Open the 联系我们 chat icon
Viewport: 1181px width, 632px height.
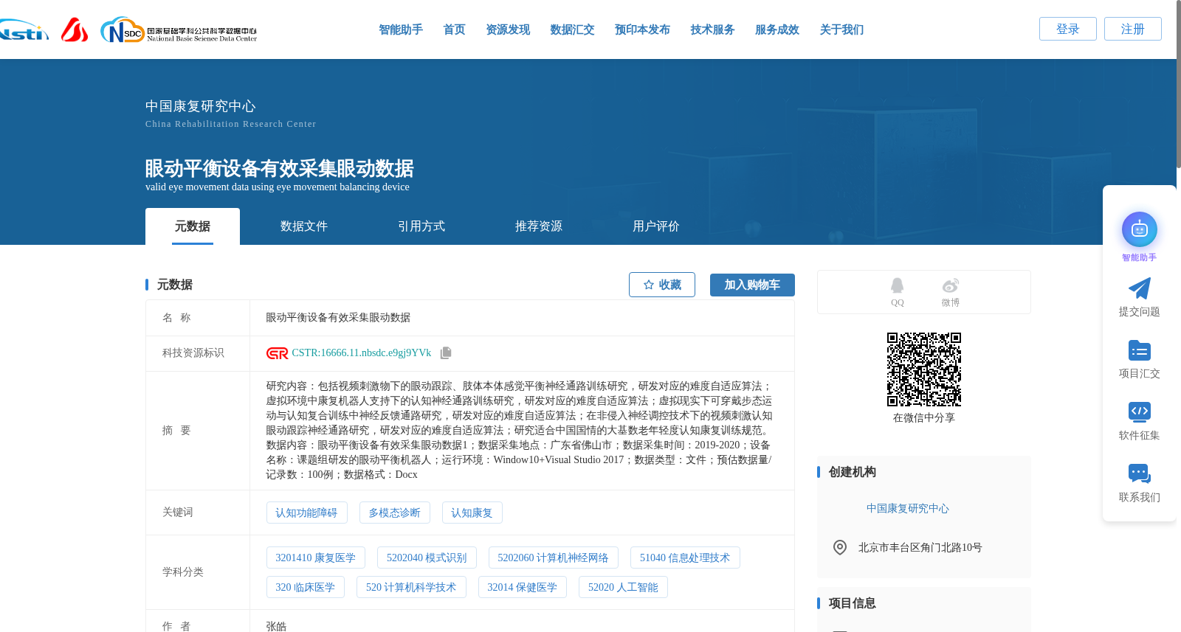[1139, 473]
